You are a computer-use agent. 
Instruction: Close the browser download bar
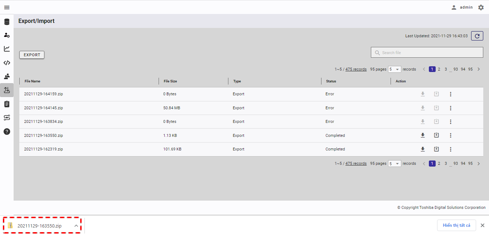coord(482,225)
